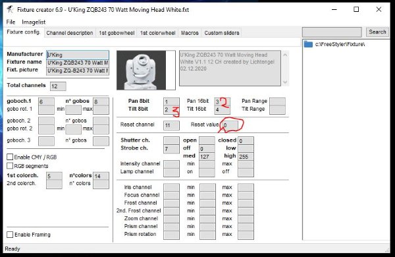Edit the shutter closed value field

tap(246, 141)
